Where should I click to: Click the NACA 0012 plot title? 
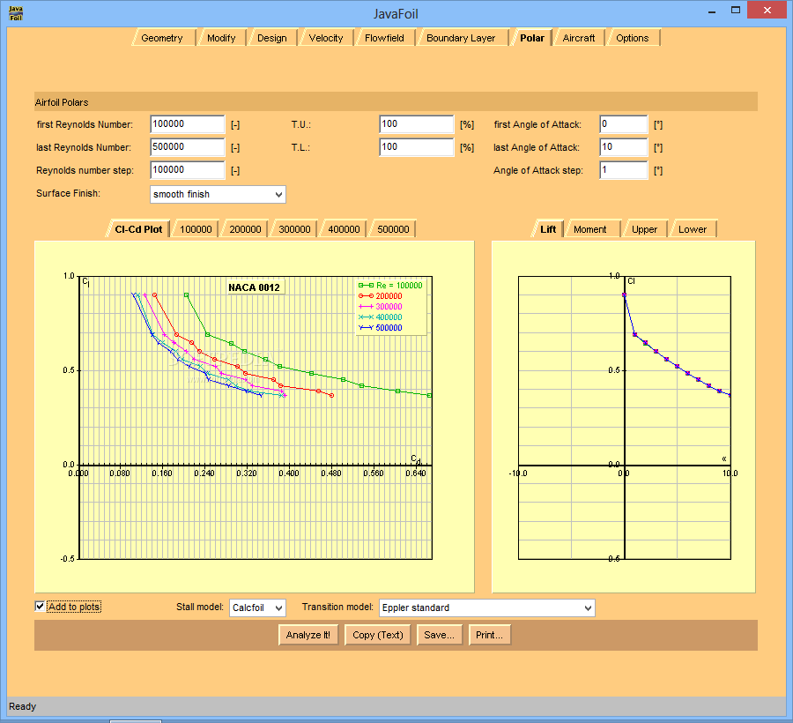[x=255, y=287]
